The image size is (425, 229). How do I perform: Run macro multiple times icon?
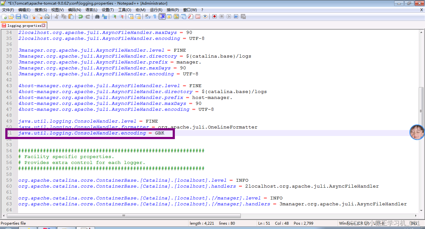(236, 16)
